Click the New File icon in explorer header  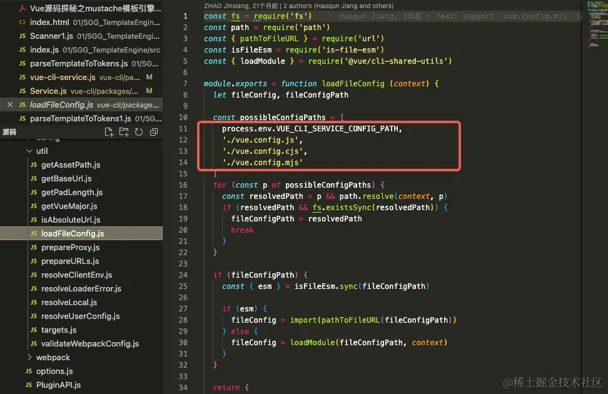tap(109, 132)
